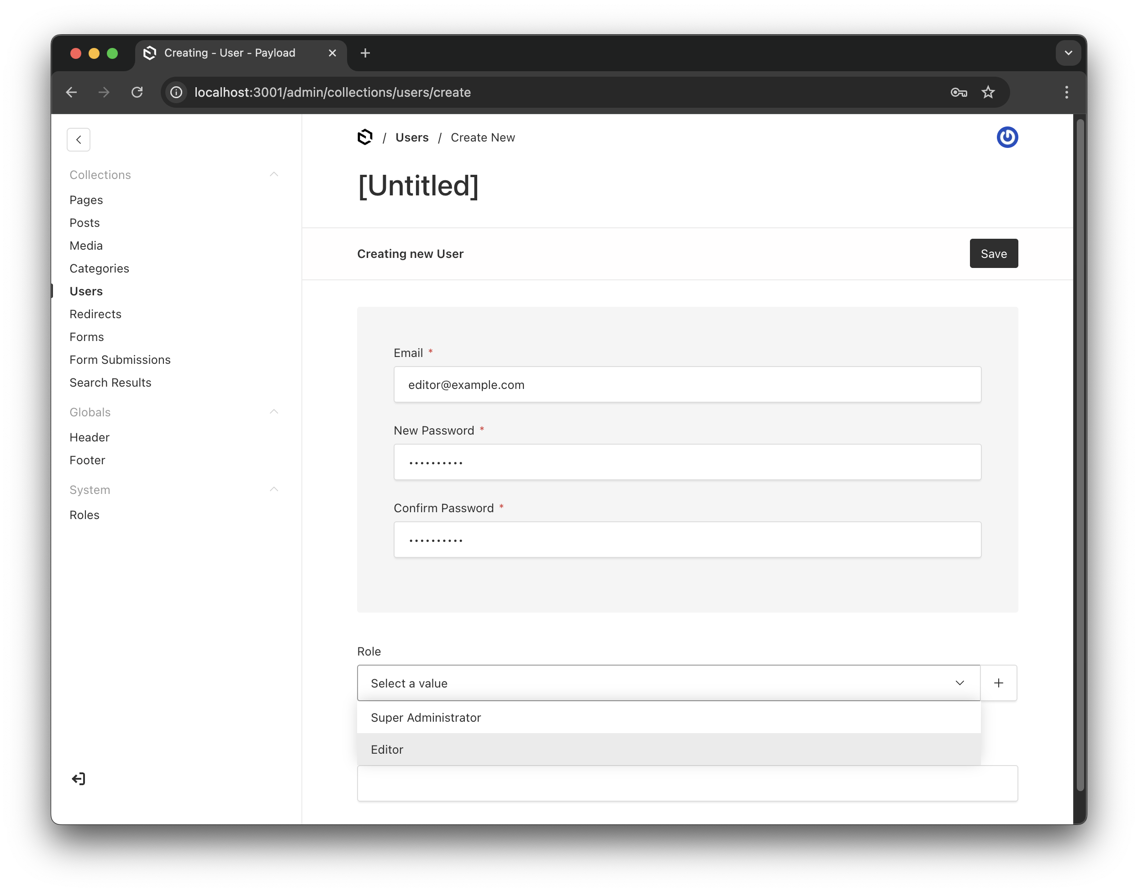Click the Payload logo in breadcrumb
1138x892 pixels.
pos(365,137)
